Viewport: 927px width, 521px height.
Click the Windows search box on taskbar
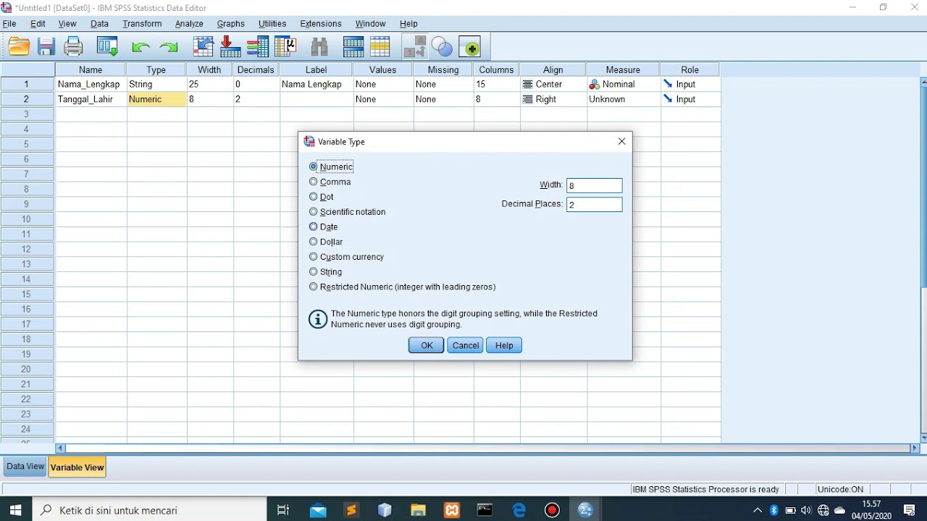pos(149,510)
